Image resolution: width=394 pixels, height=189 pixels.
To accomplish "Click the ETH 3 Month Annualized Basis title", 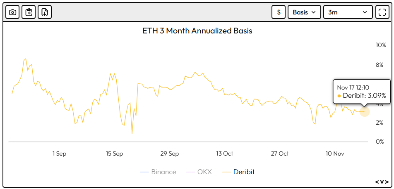I will coord(197,31).
